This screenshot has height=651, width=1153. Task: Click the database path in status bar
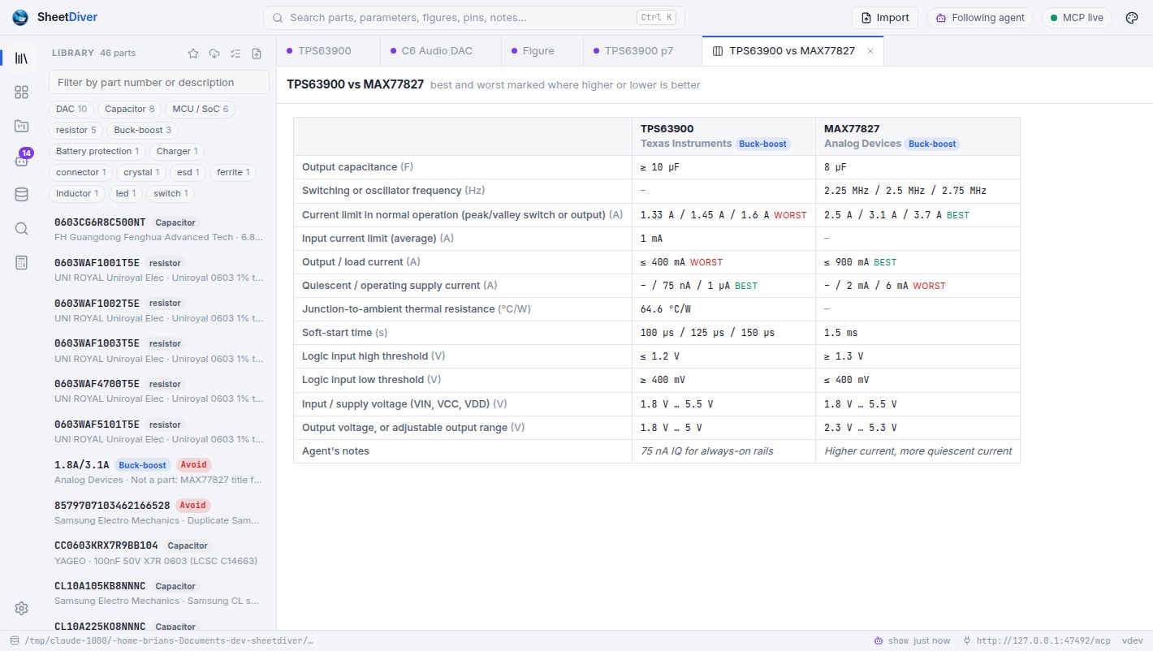162,640
